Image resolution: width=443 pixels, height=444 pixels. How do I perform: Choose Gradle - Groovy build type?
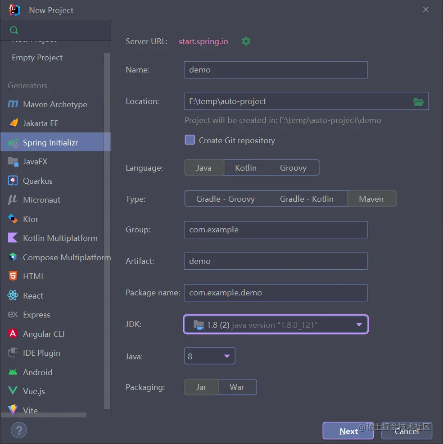click(226, 199)
